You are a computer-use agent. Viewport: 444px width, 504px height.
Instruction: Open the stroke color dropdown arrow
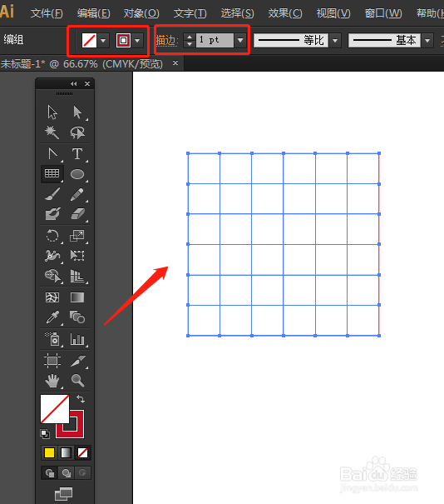coord(137,41)
